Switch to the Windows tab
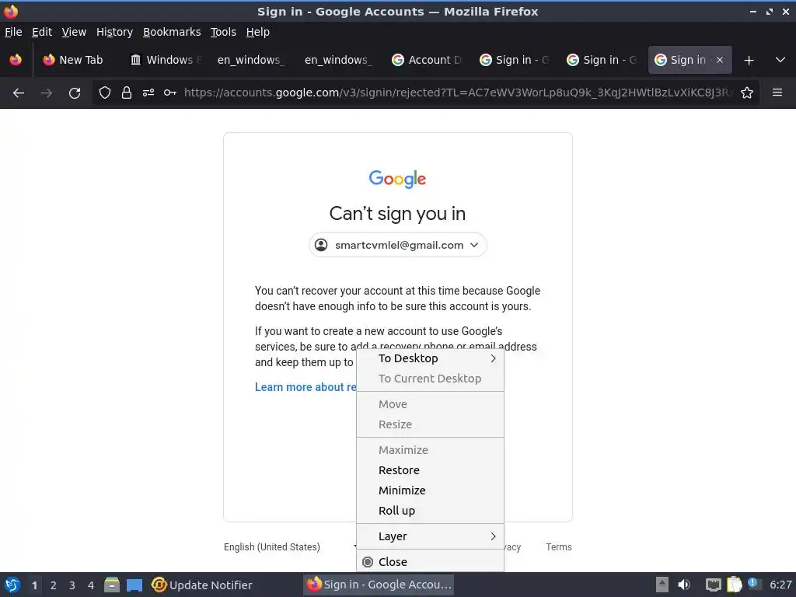The height and width of the screenshot is (597, 796). tap(165, 60)
